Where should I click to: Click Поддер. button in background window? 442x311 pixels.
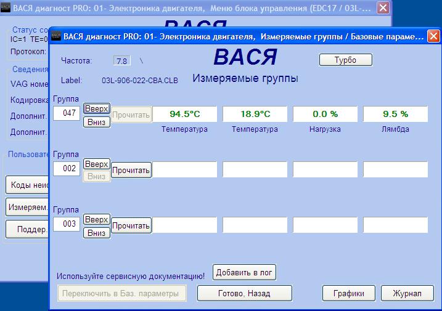point(27,229)
